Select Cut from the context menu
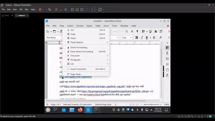 pyautogui.click(x=86, y=30)
